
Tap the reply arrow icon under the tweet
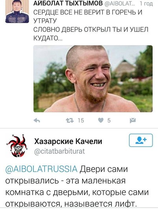37,121
